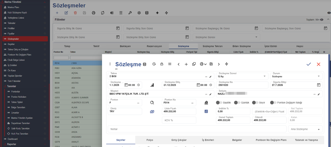Switch to the Biten Sözleşme tab

(x=242, y=46)
